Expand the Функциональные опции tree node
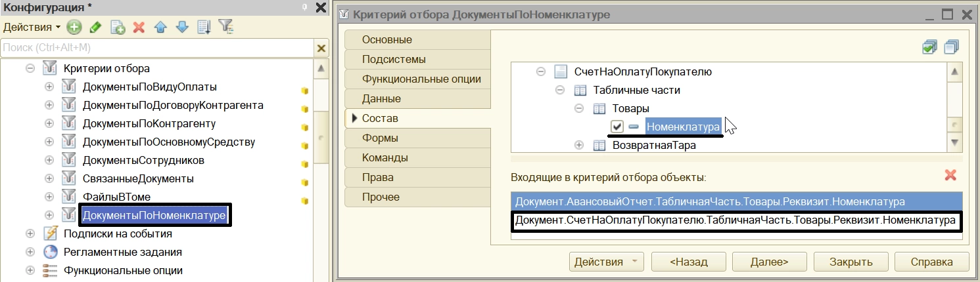 pyautogui.click(x=30, y=270)
